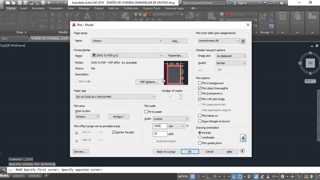Image resolution: width=320 pixels, height=180 pixels.
Task: Click the calculator icon in Utilities ribbon
Action: click(x=282, y=16)
